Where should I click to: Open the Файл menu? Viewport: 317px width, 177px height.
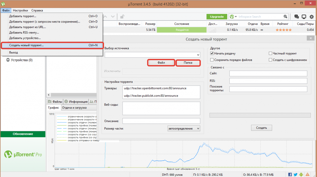[x=6, y=10]
